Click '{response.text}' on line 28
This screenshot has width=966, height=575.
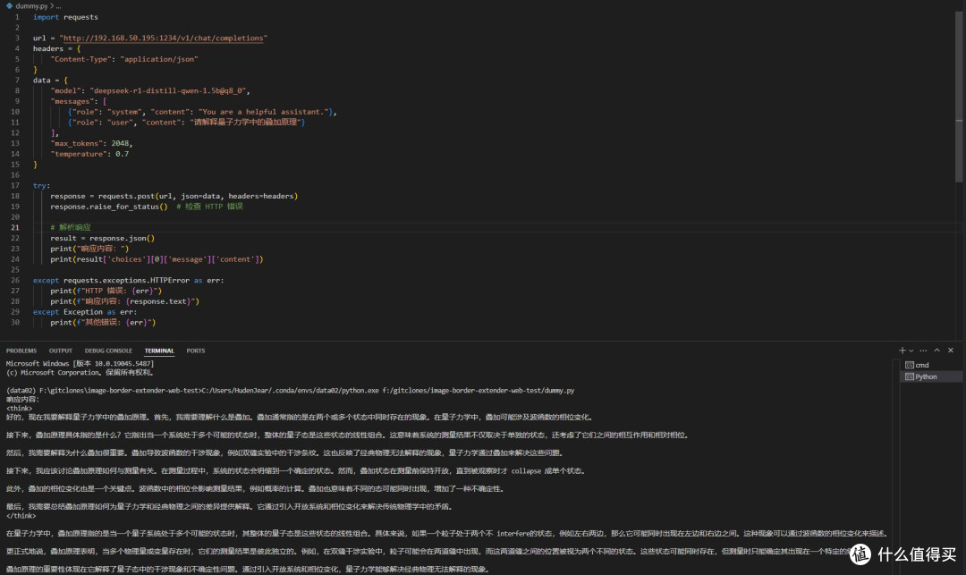coord(160,301)
